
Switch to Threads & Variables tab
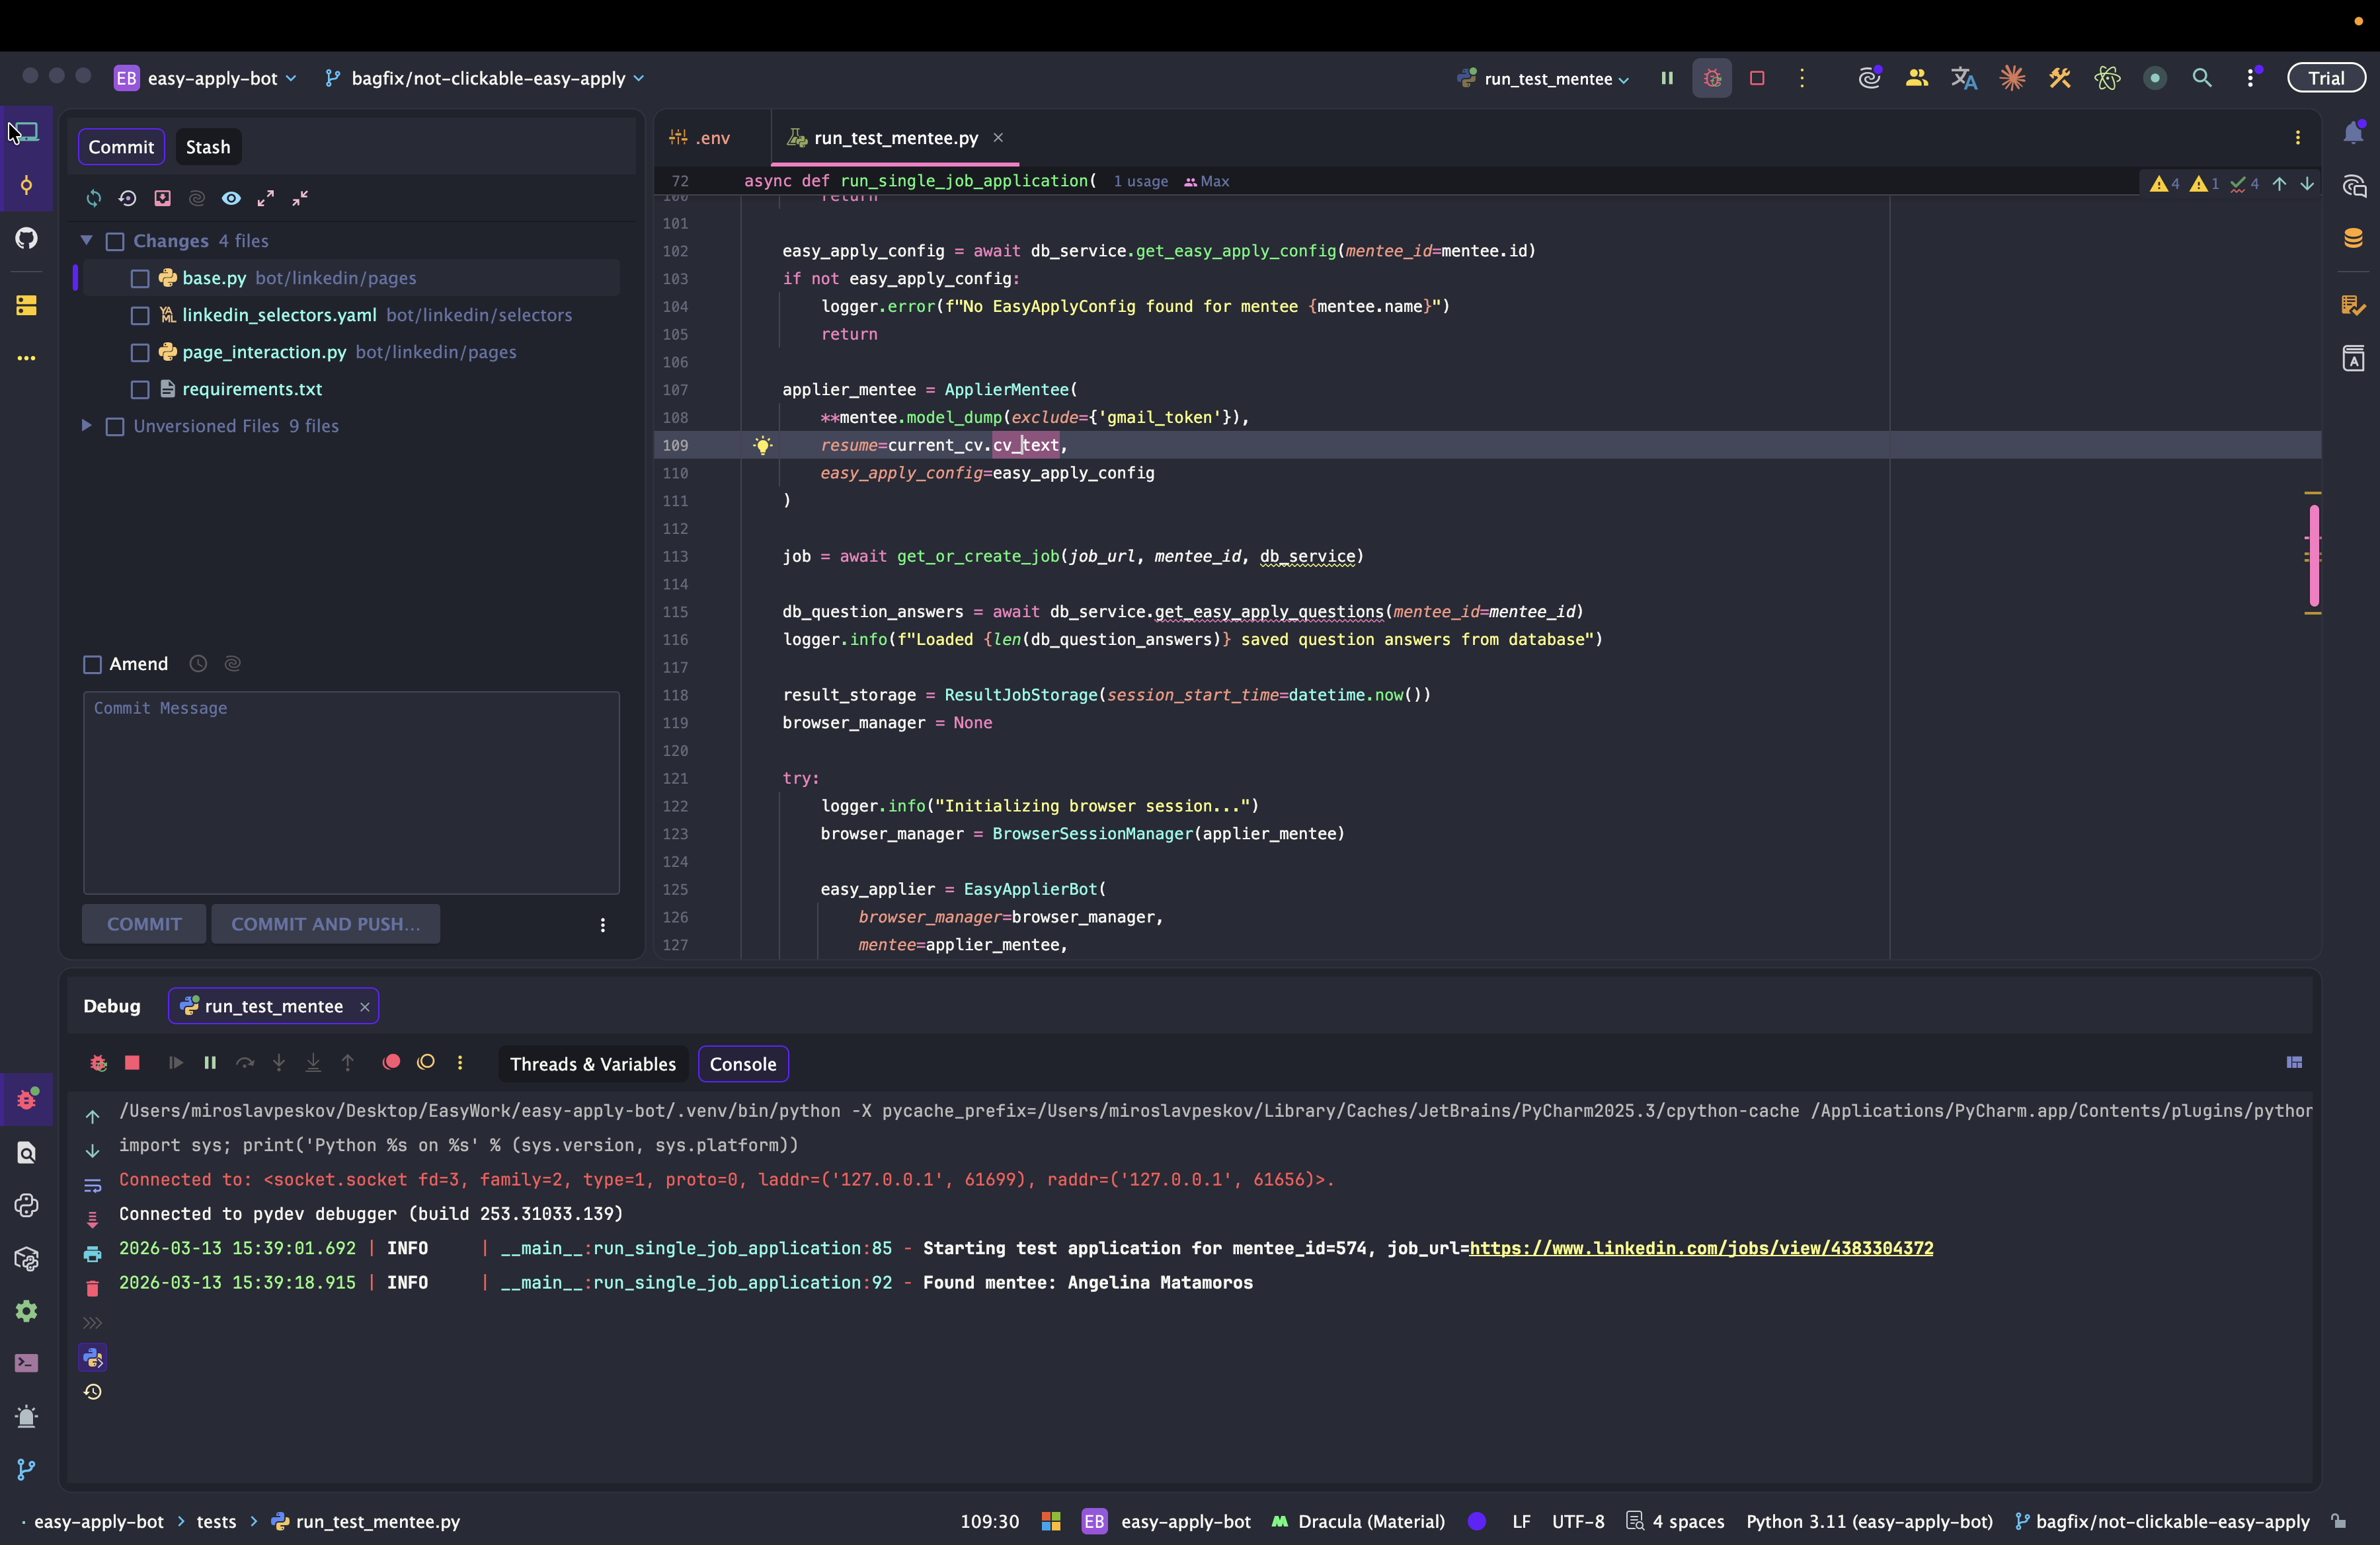[x=592, y=1065]
